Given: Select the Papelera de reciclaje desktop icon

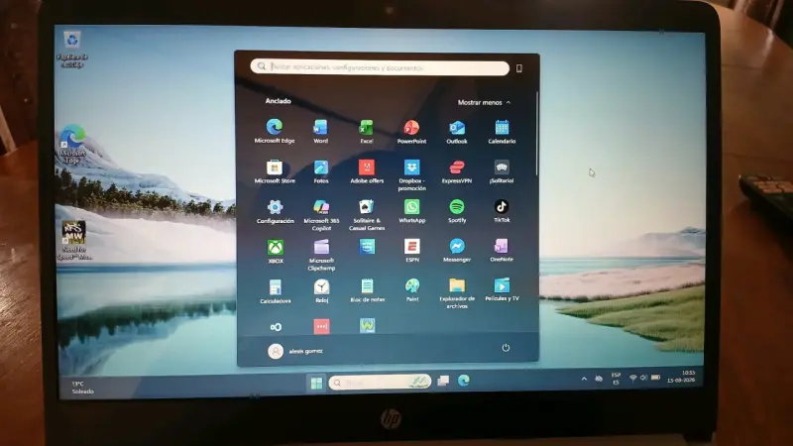Looking at the screenshot, I should [72, 50].
